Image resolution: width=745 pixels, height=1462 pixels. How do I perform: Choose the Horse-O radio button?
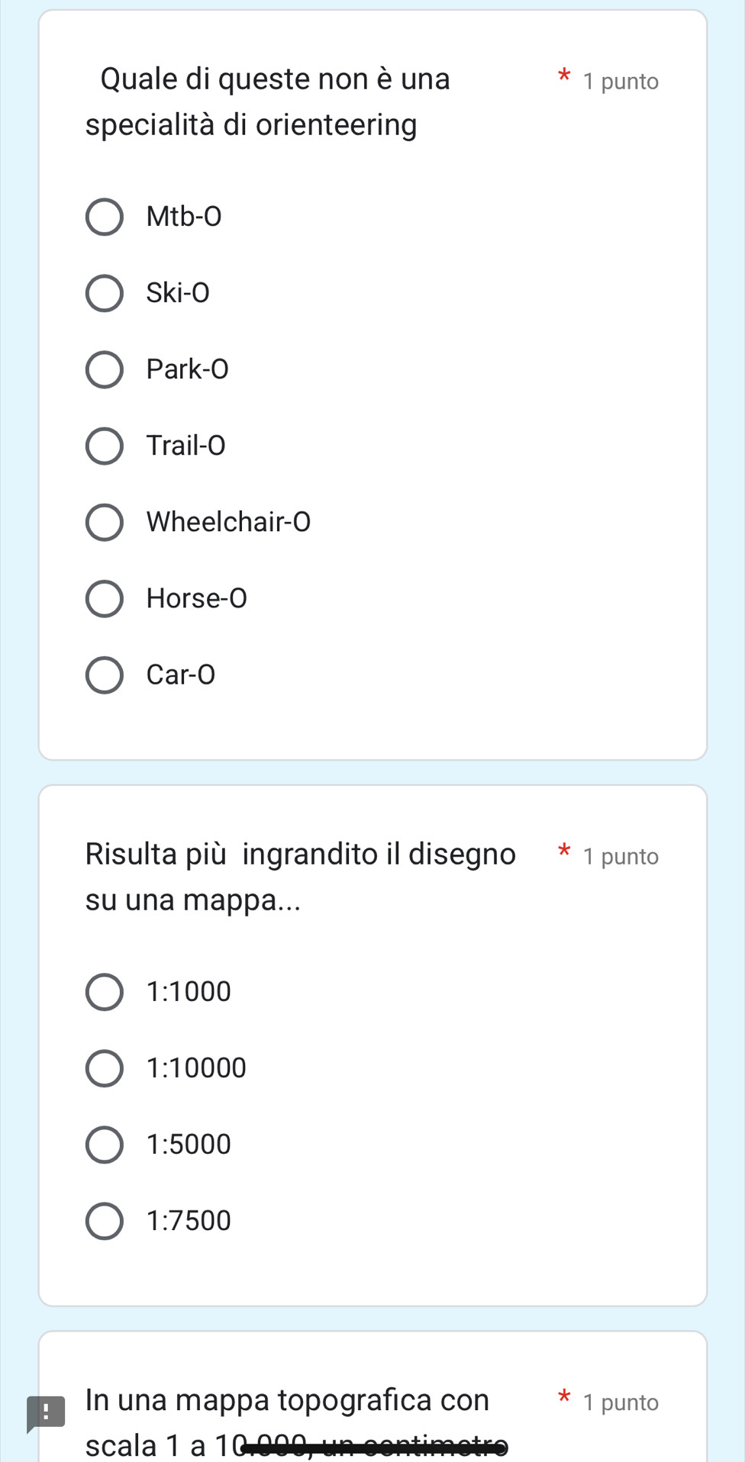click(x=104, y=598)
